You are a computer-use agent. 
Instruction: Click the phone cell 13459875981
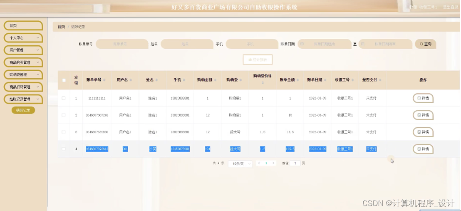(180, 149)
